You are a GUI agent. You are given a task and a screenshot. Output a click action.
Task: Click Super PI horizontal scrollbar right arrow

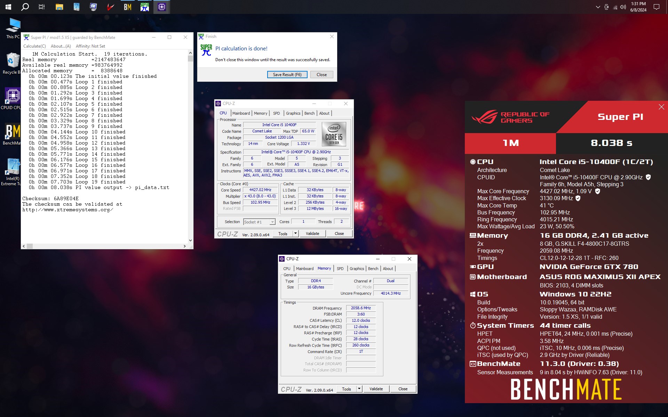(x=185, y=246)
